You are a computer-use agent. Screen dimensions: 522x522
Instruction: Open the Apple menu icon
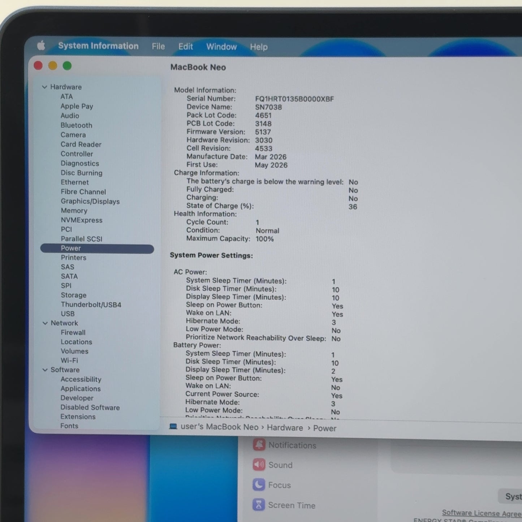[41, 46]
